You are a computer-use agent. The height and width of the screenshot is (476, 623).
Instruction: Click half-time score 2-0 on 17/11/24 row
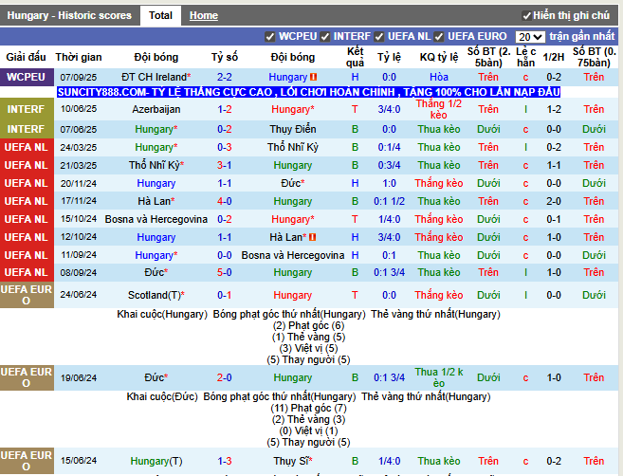tap(554, 201)
